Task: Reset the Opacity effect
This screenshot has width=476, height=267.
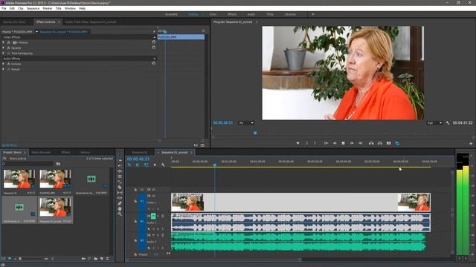Action: click(154, 47)
